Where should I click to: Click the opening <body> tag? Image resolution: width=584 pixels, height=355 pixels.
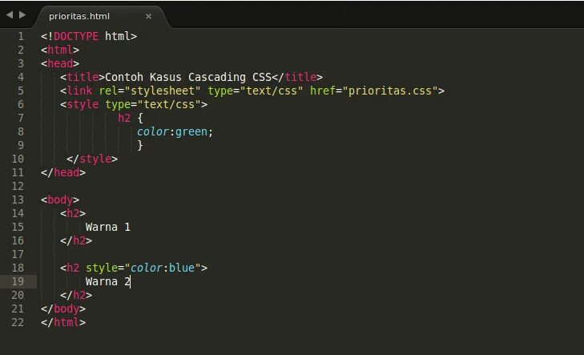click(60, 200)
